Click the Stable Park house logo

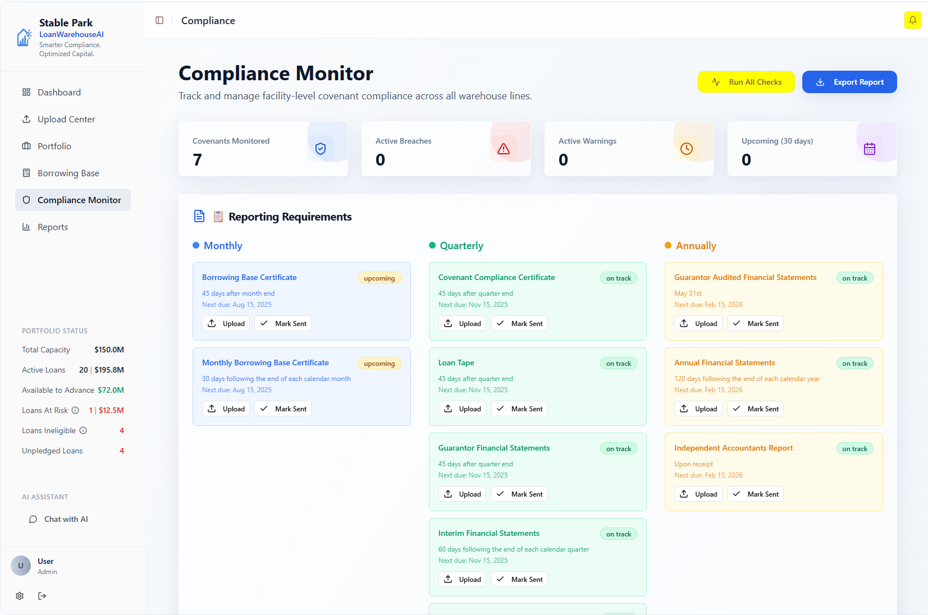pos(23,36)
